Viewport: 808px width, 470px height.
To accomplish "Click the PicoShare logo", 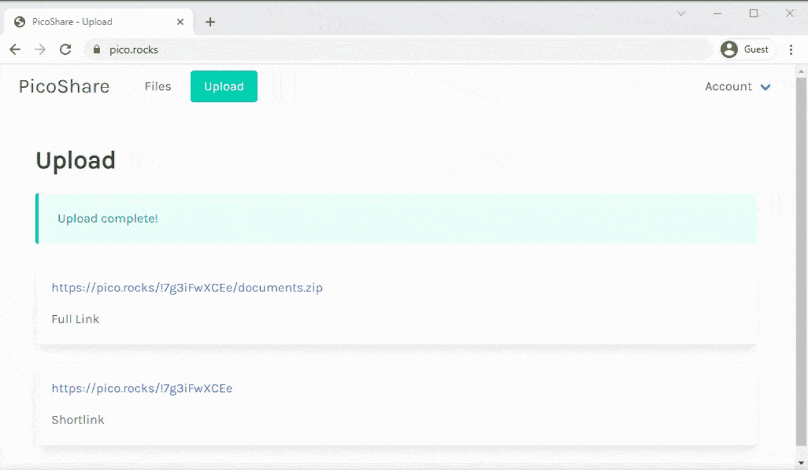I will click(x=64, y=86).
